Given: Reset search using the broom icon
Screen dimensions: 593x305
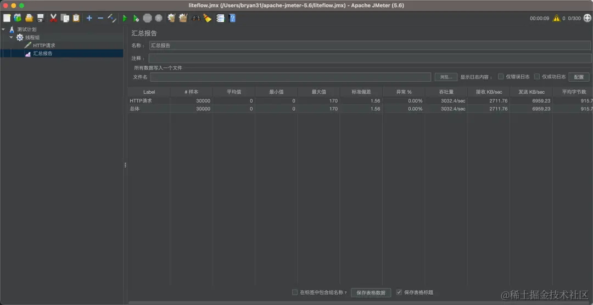Looking at the screenshot, I should 207,18.
